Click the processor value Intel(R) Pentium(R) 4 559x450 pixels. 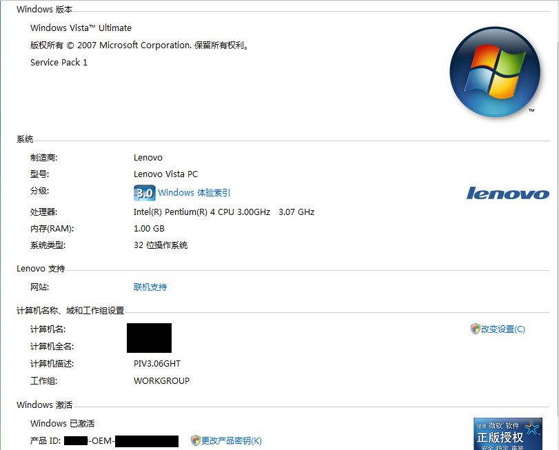(x=224, y=212)
